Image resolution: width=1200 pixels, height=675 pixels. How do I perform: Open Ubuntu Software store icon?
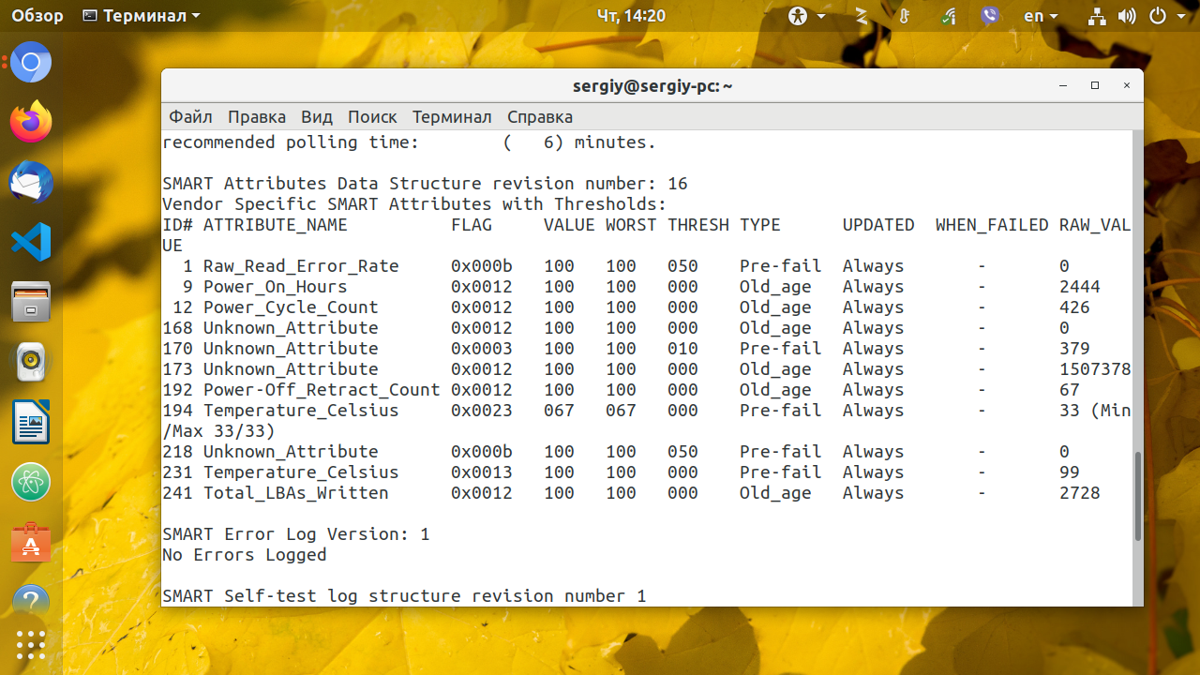click(x=31, y=542)
